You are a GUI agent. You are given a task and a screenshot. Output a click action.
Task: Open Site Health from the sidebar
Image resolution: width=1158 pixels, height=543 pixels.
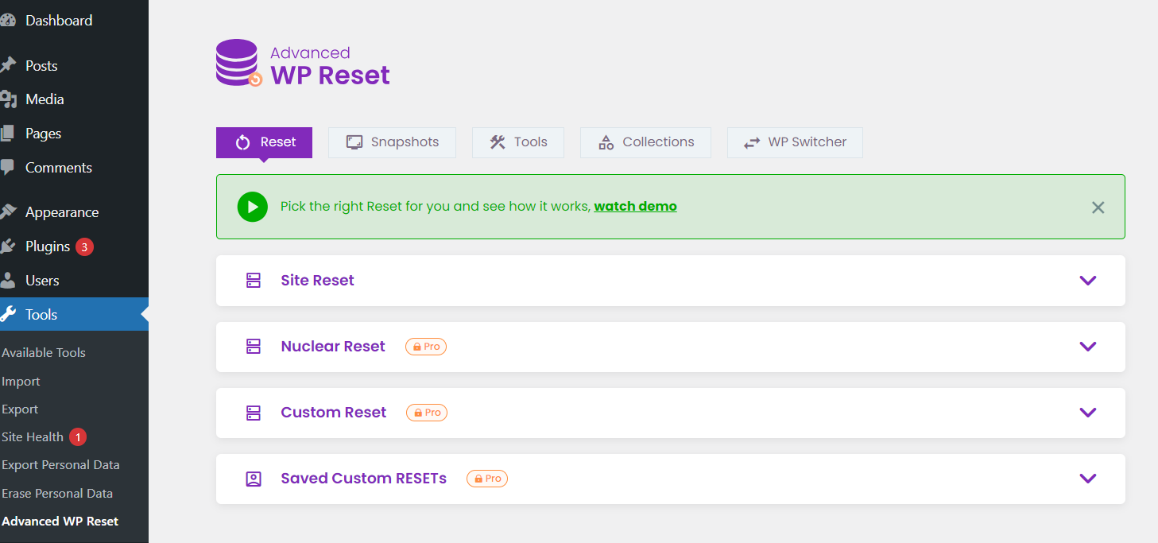click(33, 436)
